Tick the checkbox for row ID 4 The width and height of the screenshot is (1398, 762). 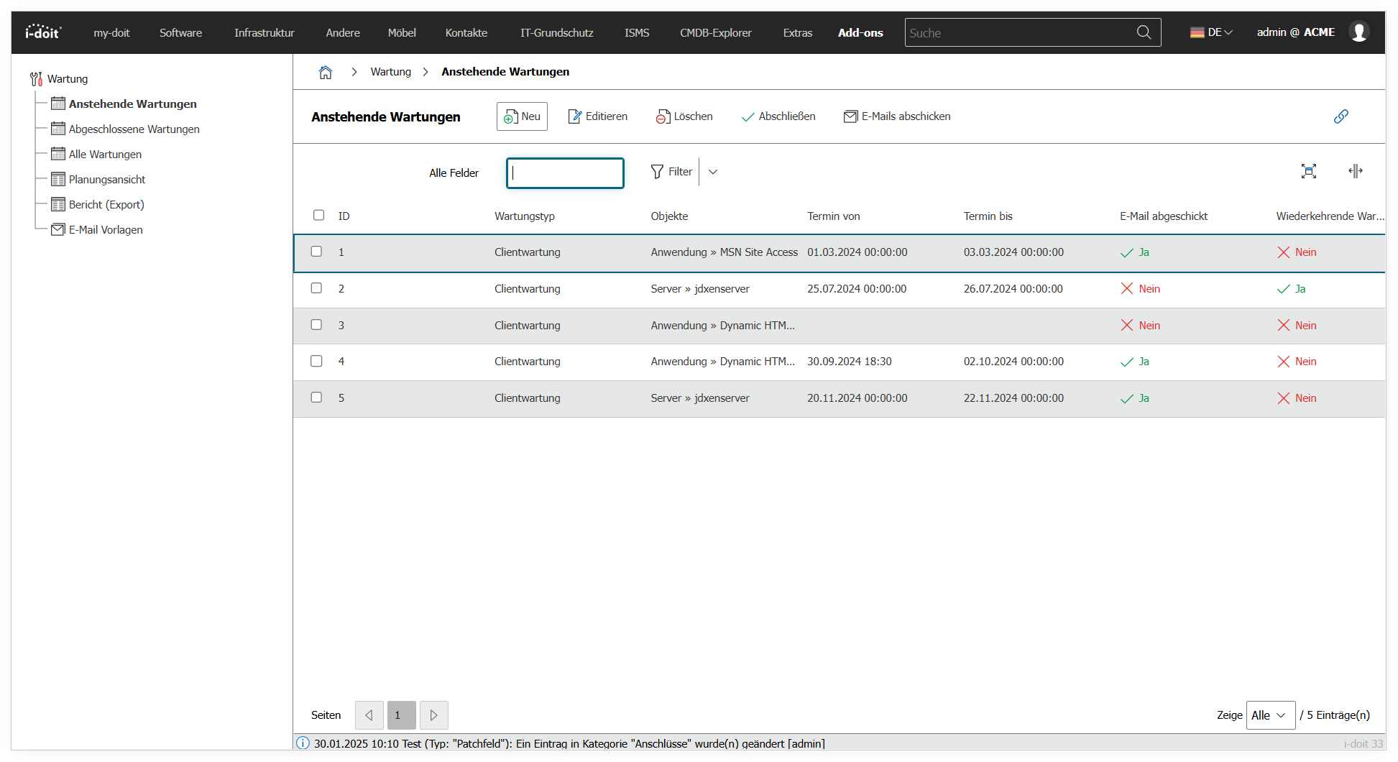click(316, 361)
